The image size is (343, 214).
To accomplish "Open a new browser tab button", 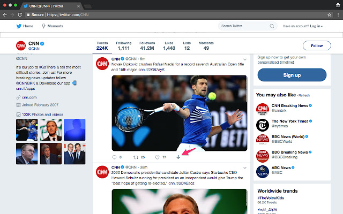I will point(88,6).
